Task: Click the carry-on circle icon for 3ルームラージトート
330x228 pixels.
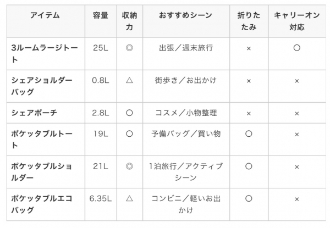Action: [x=297, y=48]
